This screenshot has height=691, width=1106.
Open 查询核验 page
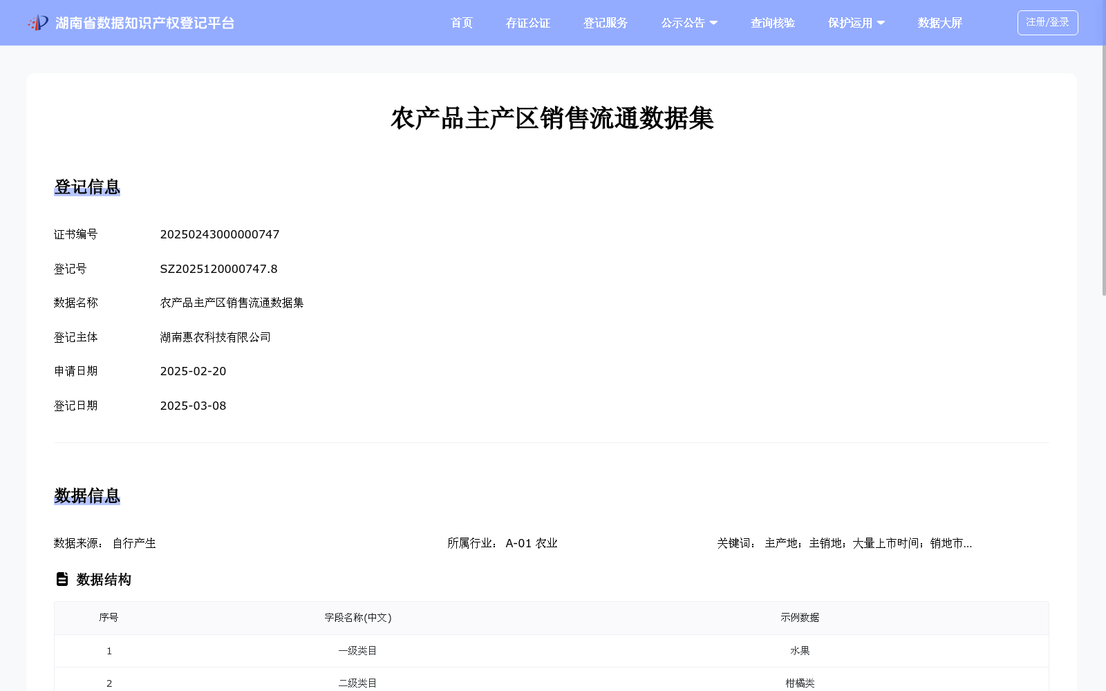(x=773, y=23)
